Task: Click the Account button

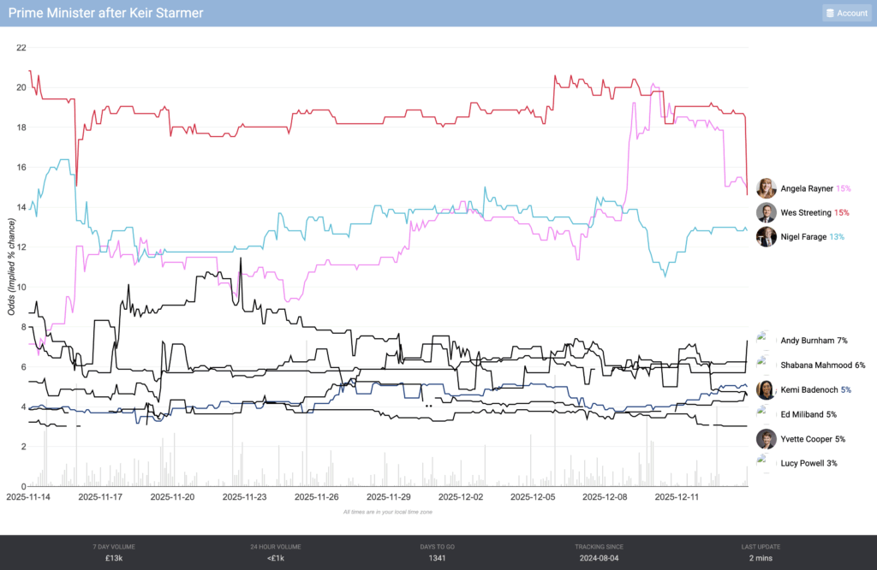Action: point(846,13)
